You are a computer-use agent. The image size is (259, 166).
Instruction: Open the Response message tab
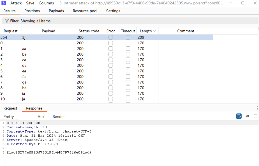(x=34, y=108)
